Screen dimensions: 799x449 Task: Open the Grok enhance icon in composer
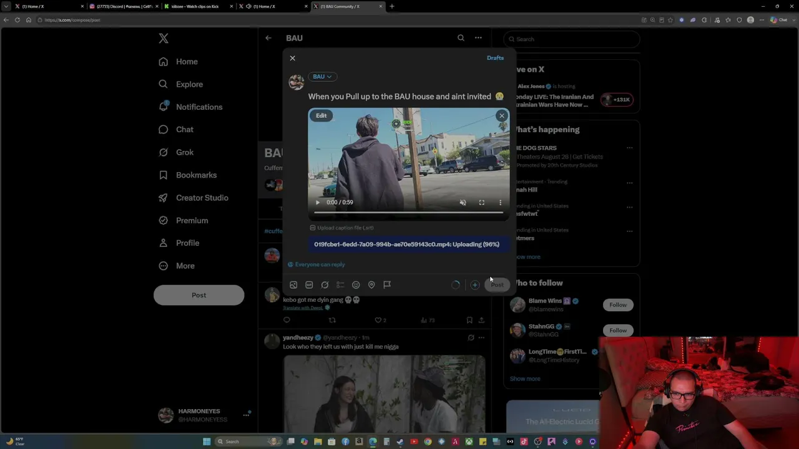(x=325, y=285)
